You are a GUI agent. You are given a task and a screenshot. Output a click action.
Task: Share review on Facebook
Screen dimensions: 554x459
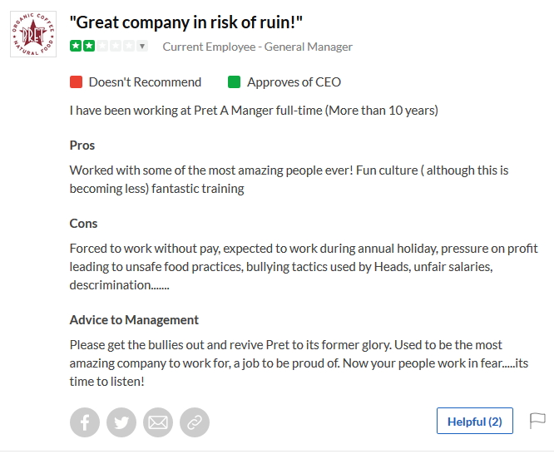pos(84,422)
